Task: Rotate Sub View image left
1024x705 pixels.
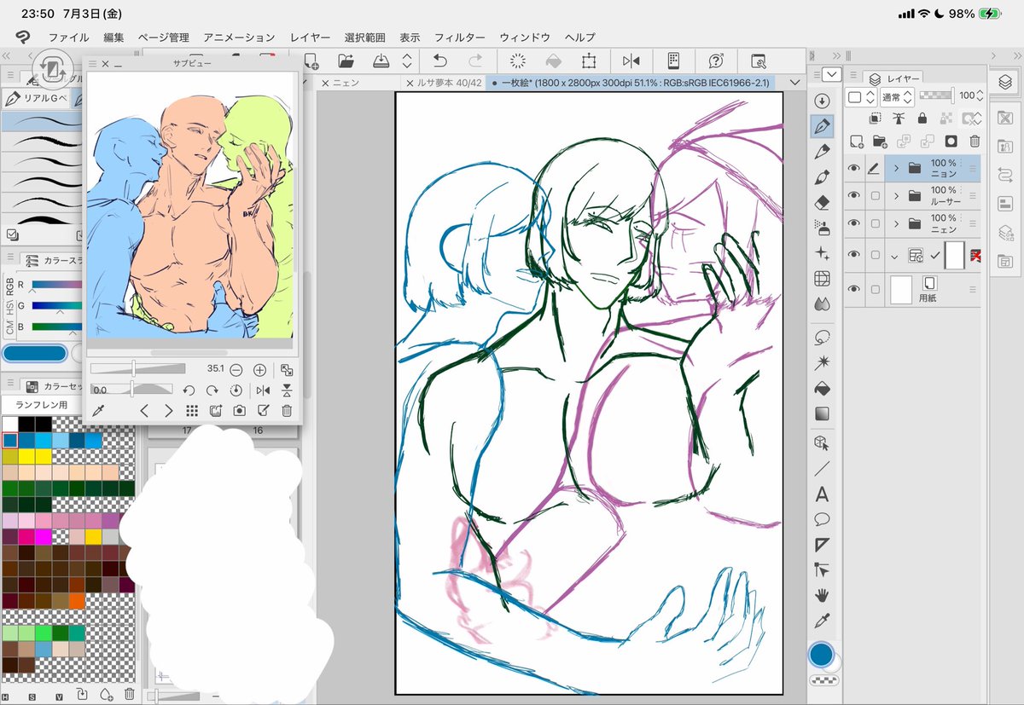Action: pyautogui.click(x=189, y=390)
